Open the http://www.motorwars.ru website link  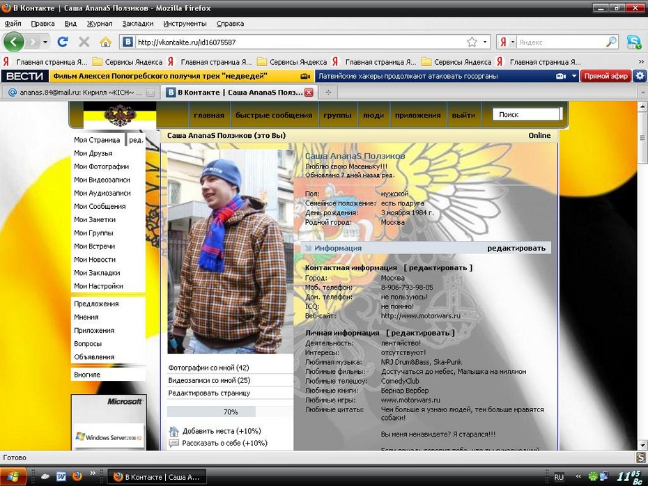(420, 316)
